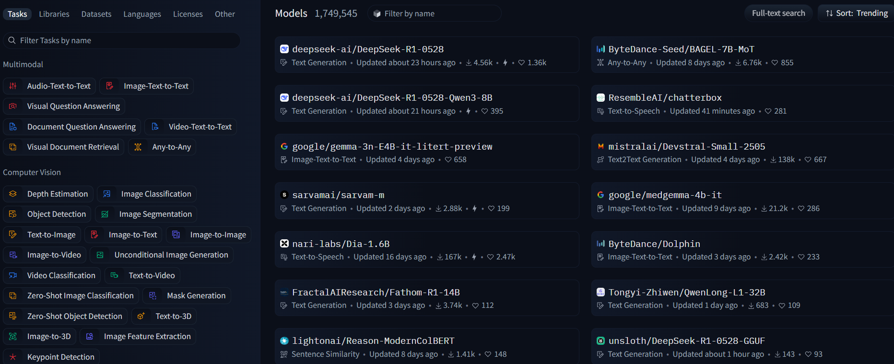The height and width of the screenshot is (364, 894).
Task: Click the Keypoint Detection star icon
Action: click(13, 357)
